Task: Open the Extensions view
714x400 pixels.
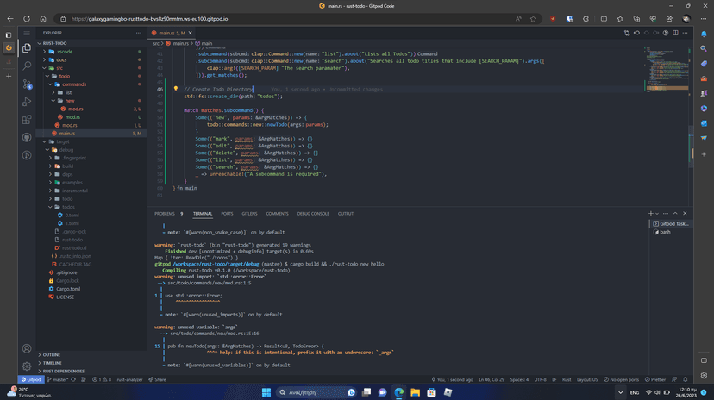Action: click(x=27, y=120)
